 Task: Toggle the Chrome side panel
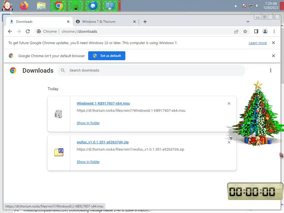pyautogui.click(x=256, y=31)
